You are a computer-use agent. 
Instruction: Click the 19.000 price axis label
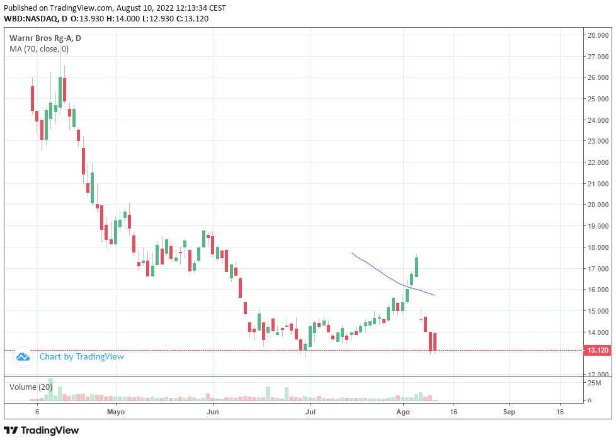pyautogui.click(x=598, y=226)
